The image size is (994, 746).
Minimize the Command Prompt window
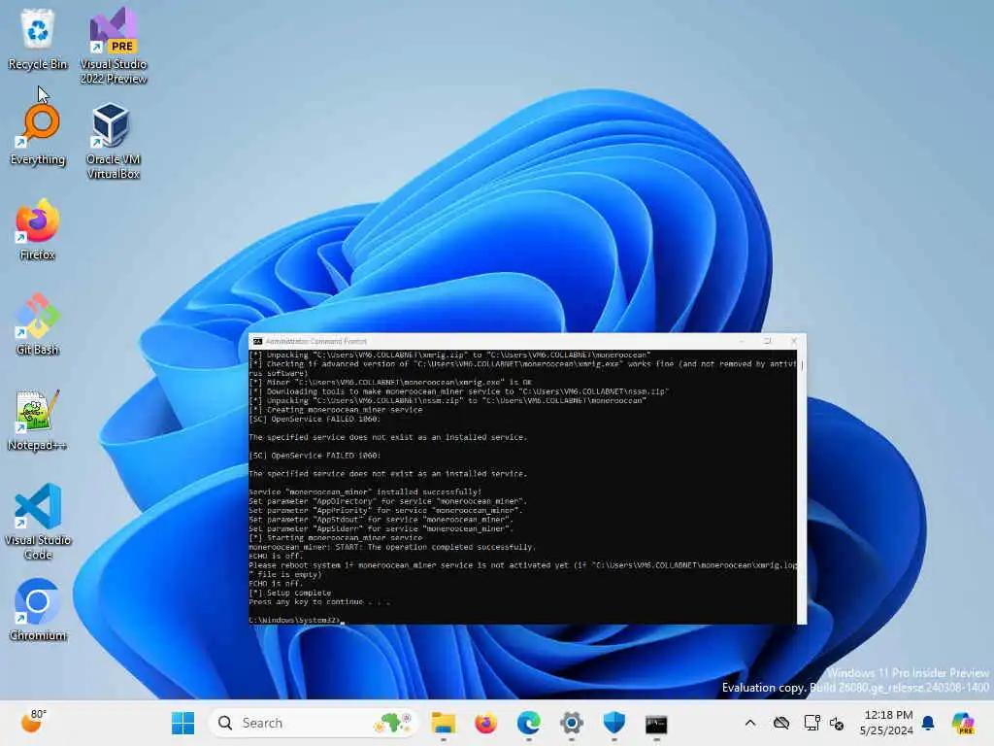pos(742,341)
